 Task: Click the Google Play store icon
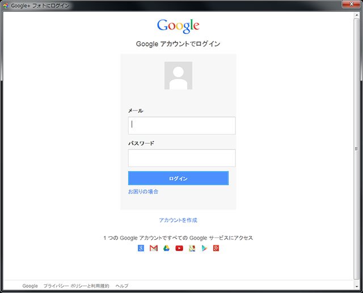point(204,248)
